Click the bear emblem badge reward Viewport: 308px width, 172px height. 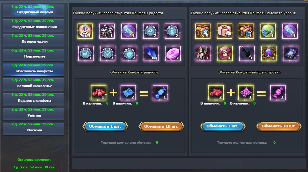pyautogui.click(x=129, y=53)
